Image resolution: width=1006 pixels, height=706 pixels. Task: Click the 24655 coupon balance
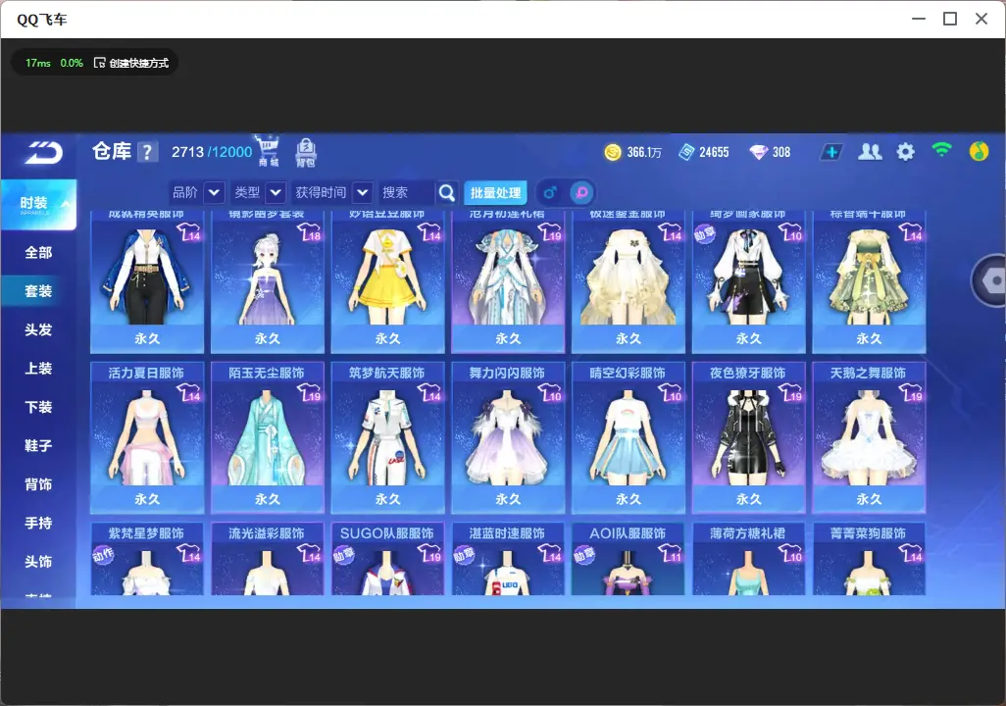pyautogui.click(x=714, y=152)
